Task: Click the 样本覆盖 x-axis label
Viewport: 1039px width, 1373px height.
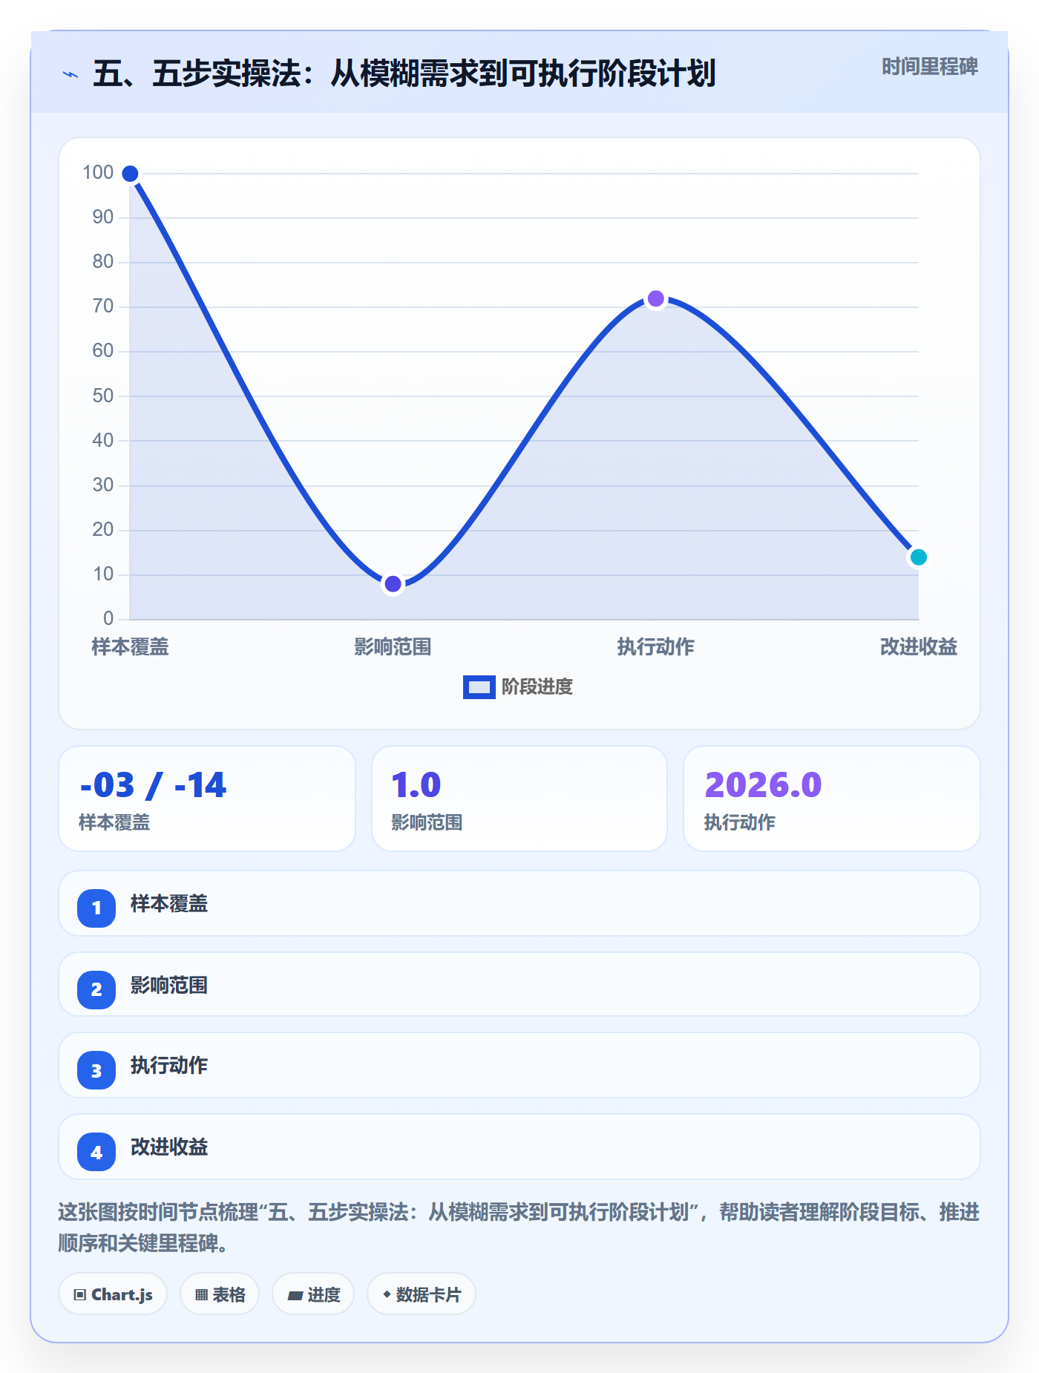Action: click(x=130, y=647)
